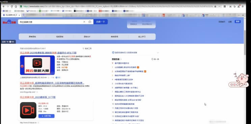Open the pinned top hot search item
Image resolution: width=251 pixels, height=124 pixels.
122,63
